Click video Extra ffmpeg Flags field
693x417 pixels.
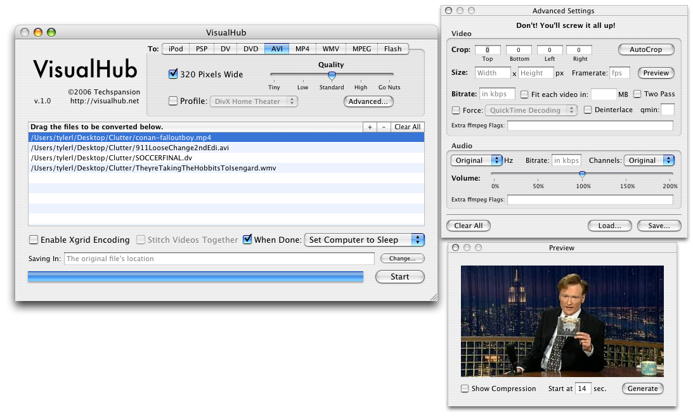[590, 125]
